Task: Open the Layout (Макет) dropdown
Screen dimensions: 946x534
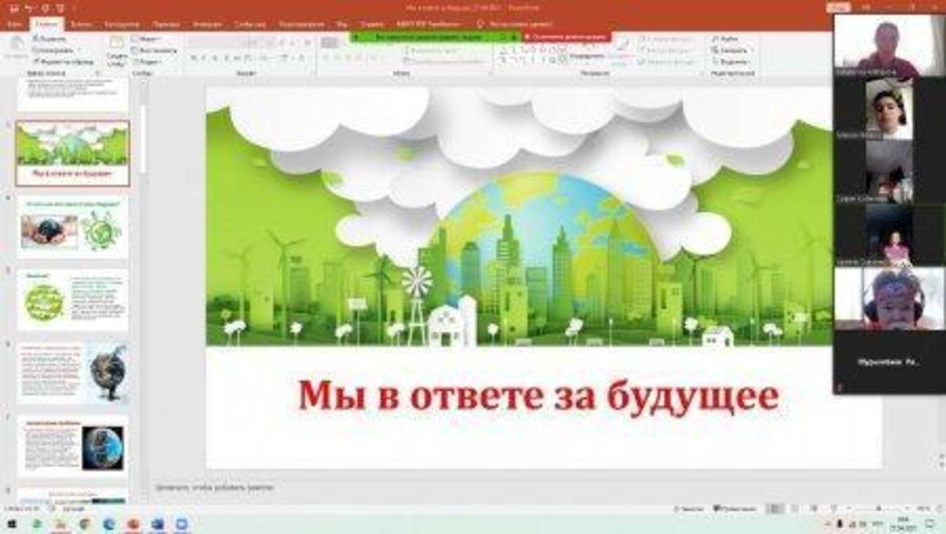Action: click(147, 38)
